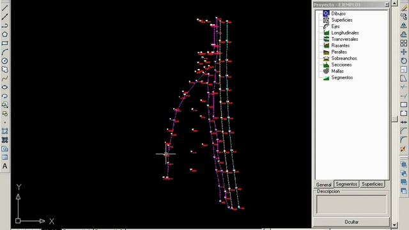Select the Polyline tool
Viewport: 409px width, 230px height.
click(4, 26)
